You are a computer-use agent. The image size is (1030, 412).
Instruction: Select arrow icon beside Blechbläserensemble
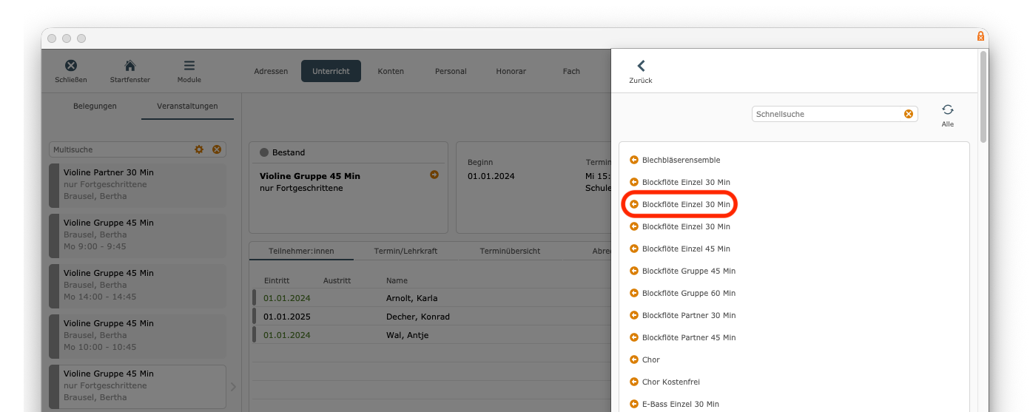pos(634,160)
